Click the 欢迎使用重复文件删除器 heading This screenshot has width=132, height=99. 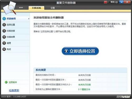49,18
